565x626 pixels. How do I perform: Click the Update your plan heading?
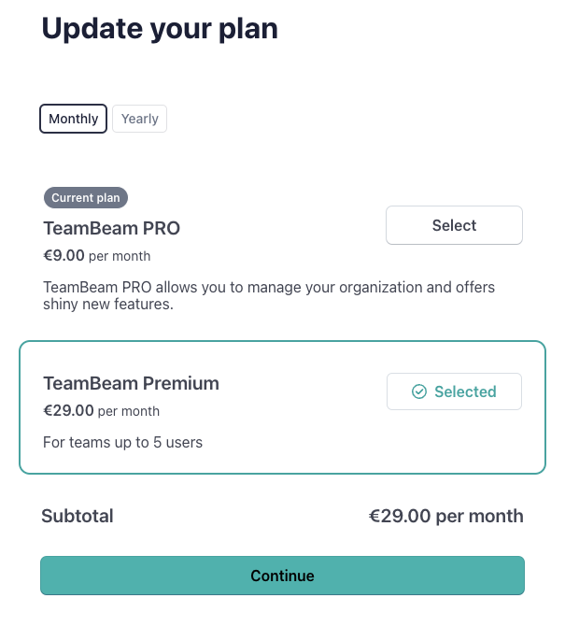(x=160, y=29)
